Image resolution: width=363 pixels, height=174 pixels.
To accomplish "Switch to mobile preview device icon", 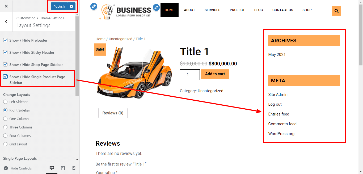I will (x=74, y=168).
